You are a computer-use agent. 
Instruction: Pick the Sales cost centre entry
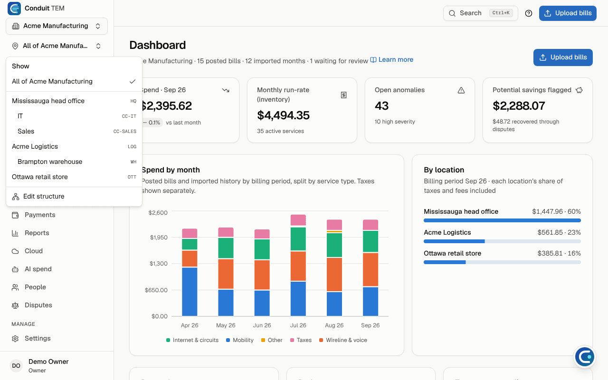coord(74,131)
